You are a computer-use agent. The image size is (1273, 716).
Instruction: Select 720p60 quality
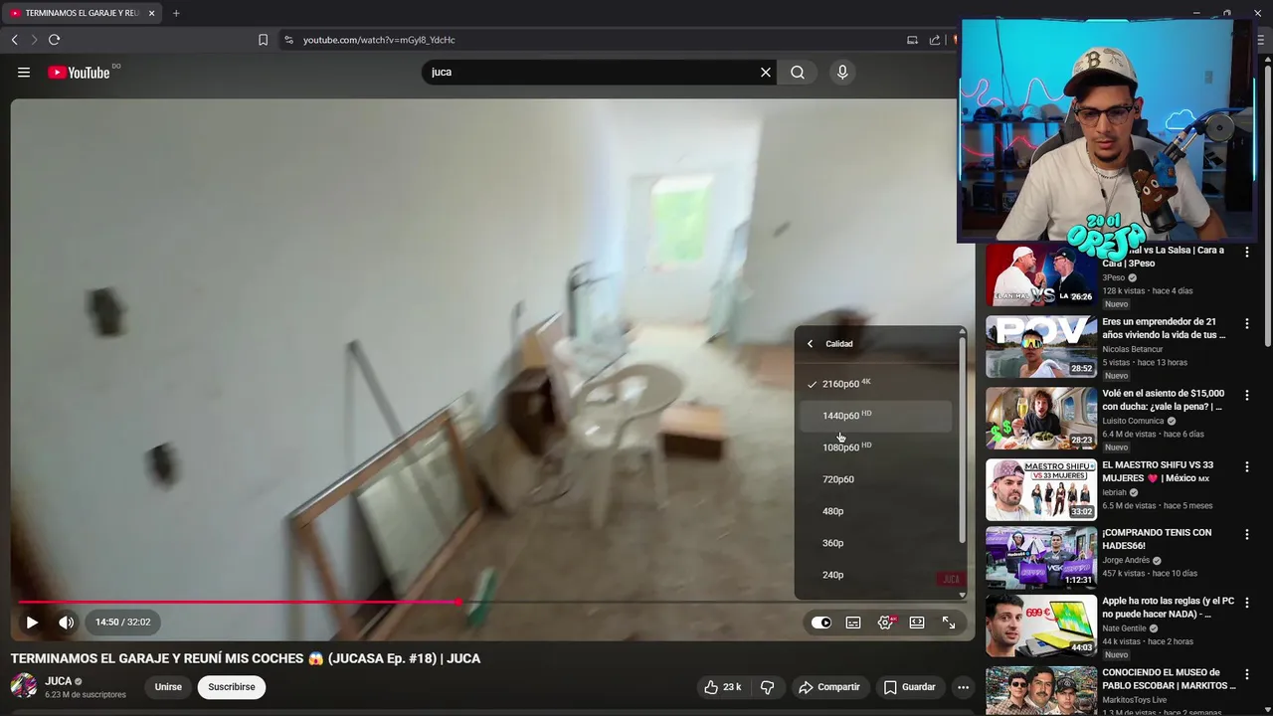[x=875, y=479]
